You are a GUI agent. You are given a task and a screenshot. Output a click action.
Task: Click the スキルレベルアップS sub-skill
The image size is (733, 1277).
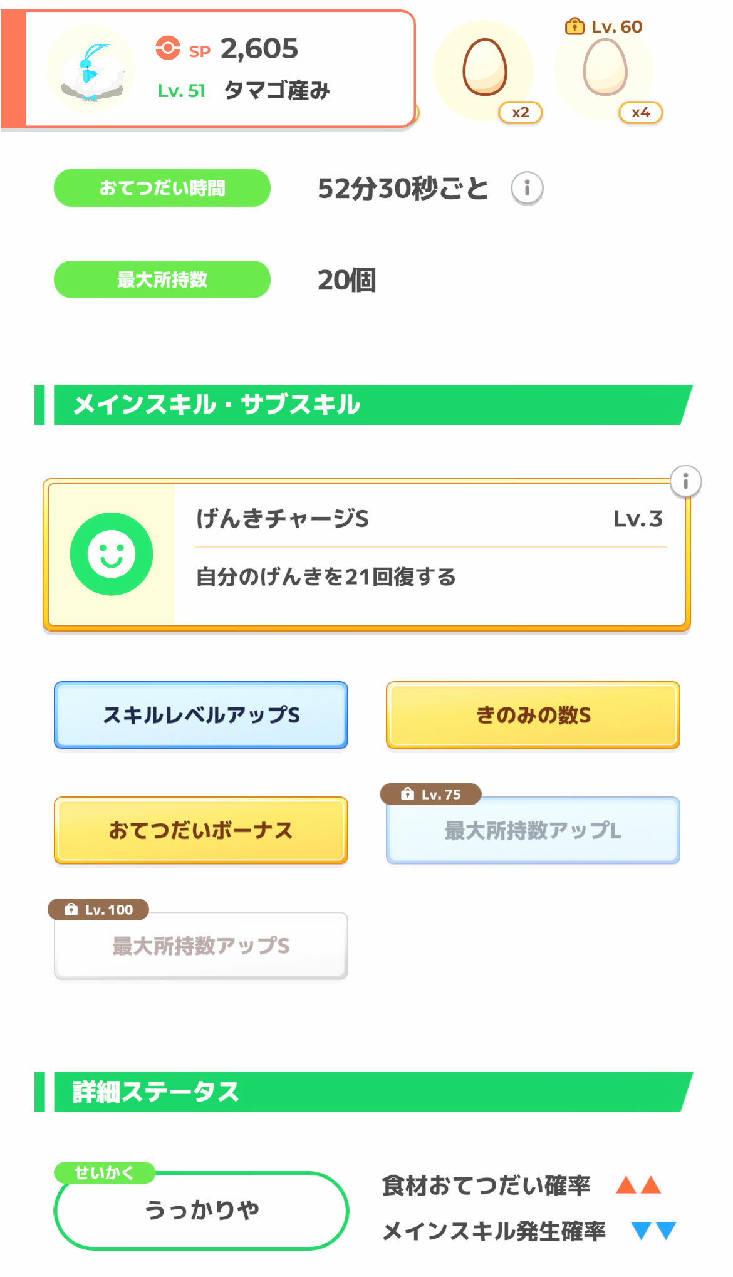pyautogui.click(x=201, y=715)
